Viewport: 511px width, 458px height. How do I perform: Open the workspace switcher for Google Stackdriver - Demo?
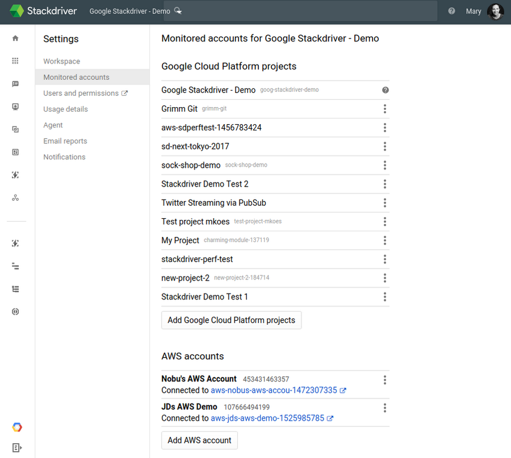pos(136,11)
